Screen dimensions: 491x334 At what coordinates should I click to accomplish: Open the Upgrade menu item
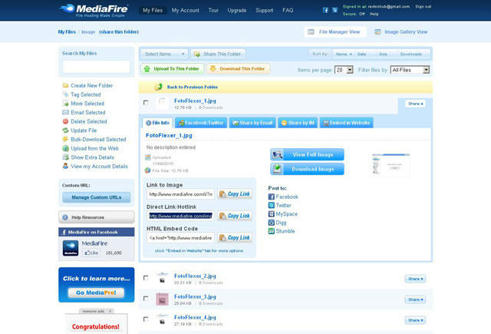click(x=237, y=10)
